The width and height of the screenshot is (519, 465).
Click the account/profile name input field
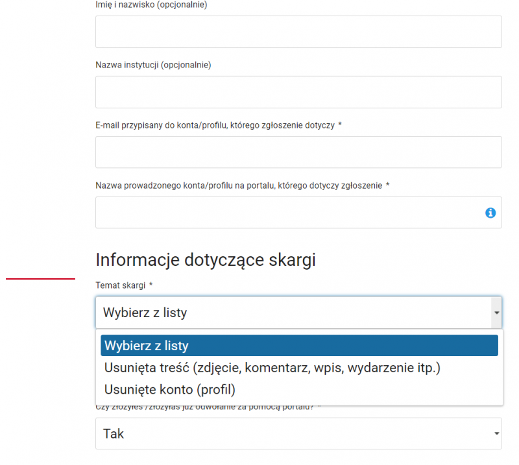coord(285,213)
